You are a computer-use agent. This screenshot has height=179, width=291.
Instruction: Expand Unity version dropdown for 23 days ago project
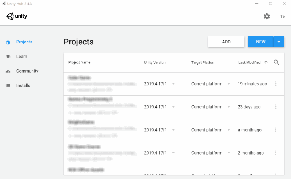coord(174,107)
